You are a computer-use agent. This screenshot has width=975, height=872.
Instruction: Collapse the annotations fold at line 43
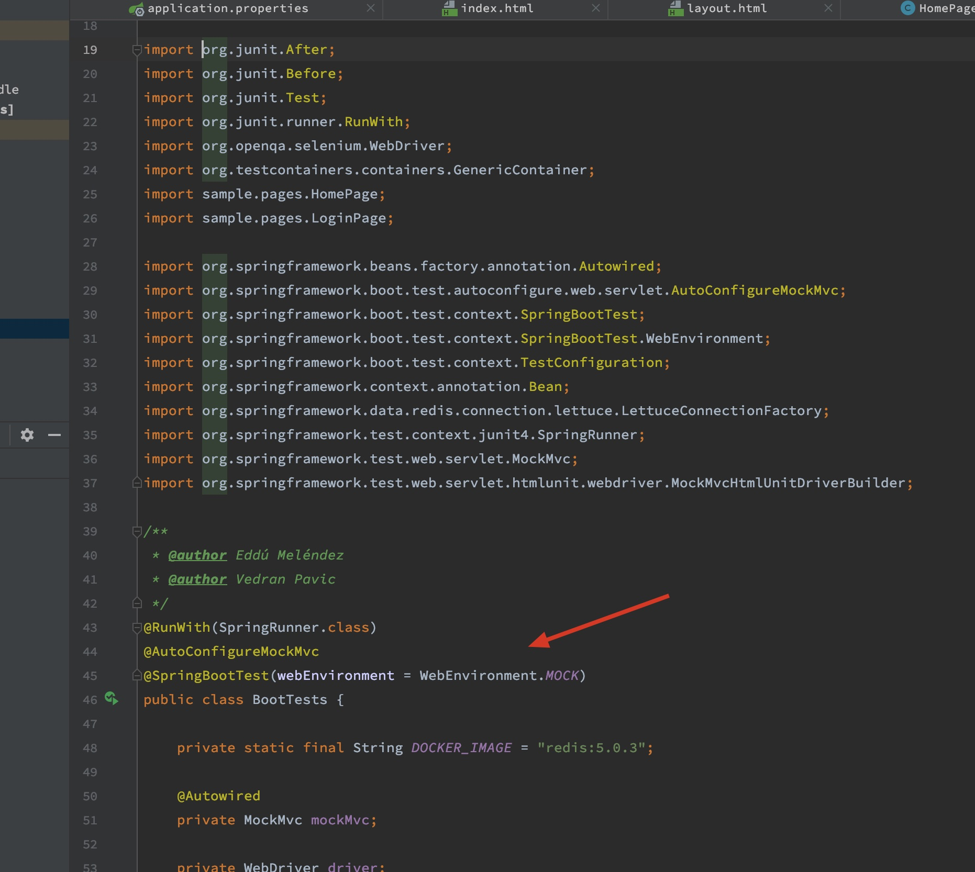137,628
